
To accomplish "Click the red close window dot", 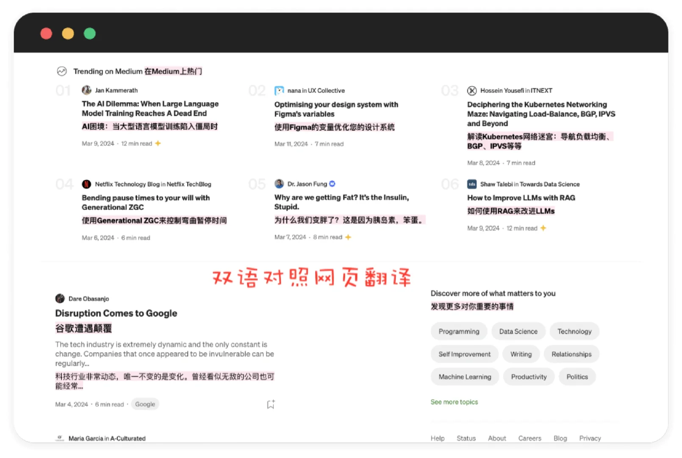I will pyautogui.click(x=46, y=34).
